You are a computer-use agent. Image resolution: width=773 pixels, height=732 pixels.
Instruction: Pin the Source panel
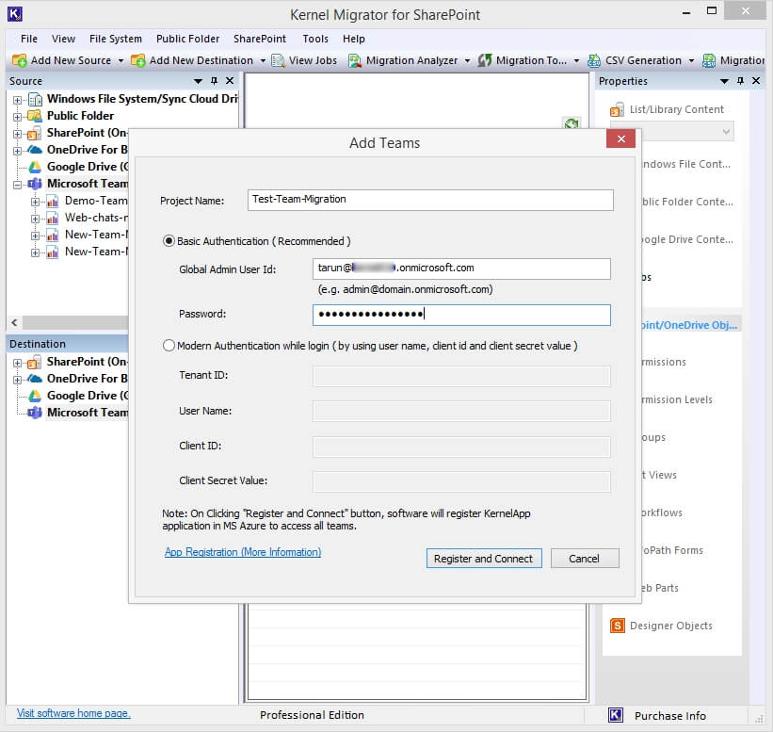(x=214, y=81)
